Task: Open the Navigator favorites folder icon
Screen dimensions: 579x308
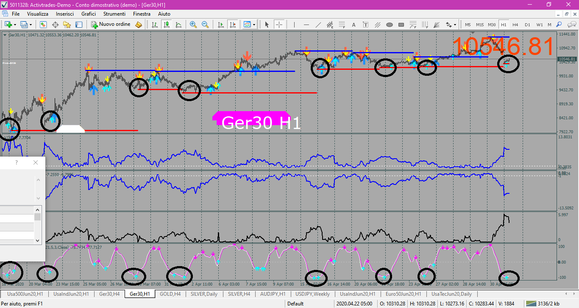Action: click(x=67, y=25)
